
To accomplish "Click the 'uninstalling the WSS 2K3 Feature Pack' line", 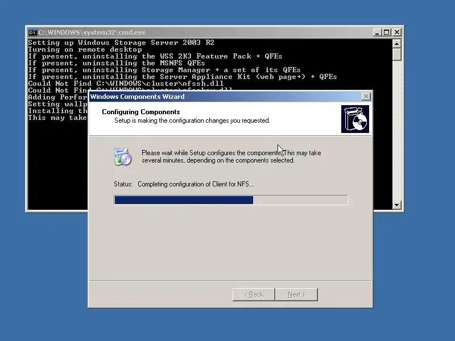I will 155,56.
